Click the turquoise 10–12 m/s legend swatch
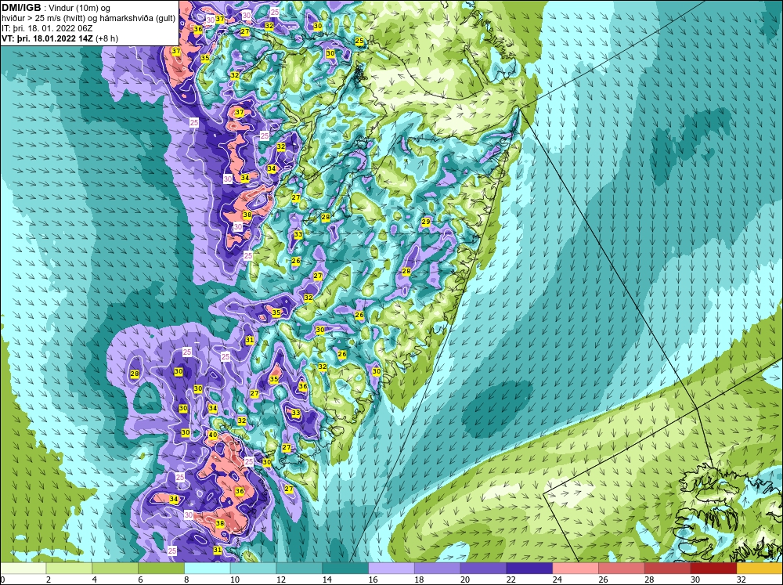The width and height of the screenshot is (783, 585). [253, 569]
